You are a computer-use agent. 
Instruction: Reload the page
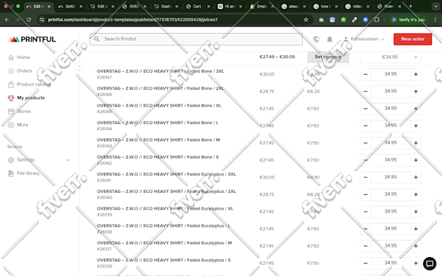coord(29,19)
